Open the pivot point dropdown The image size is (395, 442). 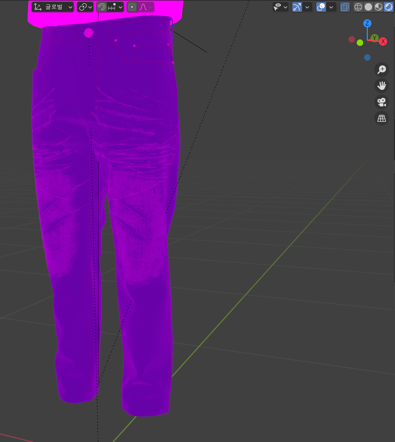(x=85, y=7)
